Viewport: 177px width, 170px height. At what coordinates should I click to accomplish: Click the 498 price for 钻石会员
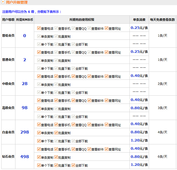click(x=25, y=157)
